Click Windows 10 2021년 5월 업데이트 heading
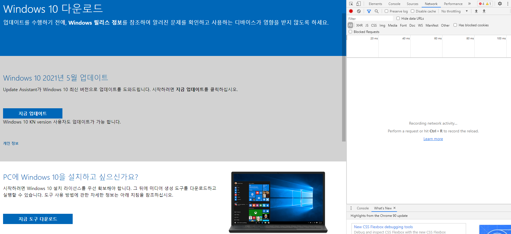The image size is (511, 234). (55, 78)
